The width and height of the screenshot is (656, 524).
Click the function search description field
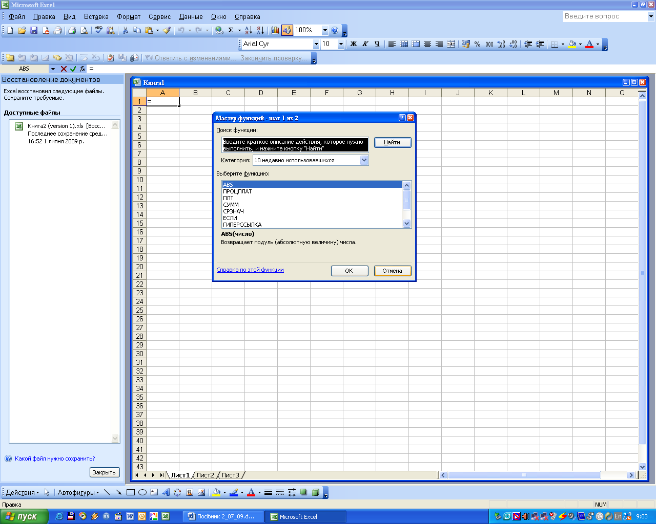295,145
